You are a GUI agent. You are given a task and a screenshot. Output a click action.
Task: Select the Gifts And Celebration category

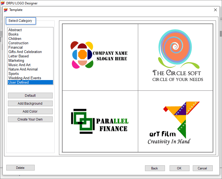[25, 52]
